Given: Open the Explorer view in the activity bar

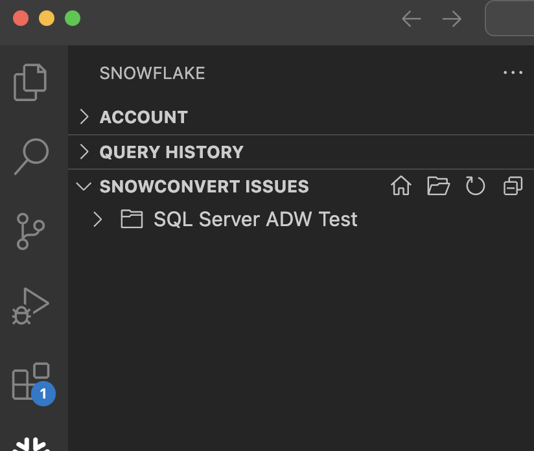Looking at the screenshot, I should coord(32,82).
